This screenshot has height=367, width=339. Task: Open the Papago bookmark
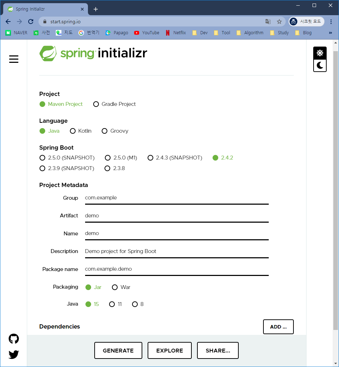click(x=117, y=33)
